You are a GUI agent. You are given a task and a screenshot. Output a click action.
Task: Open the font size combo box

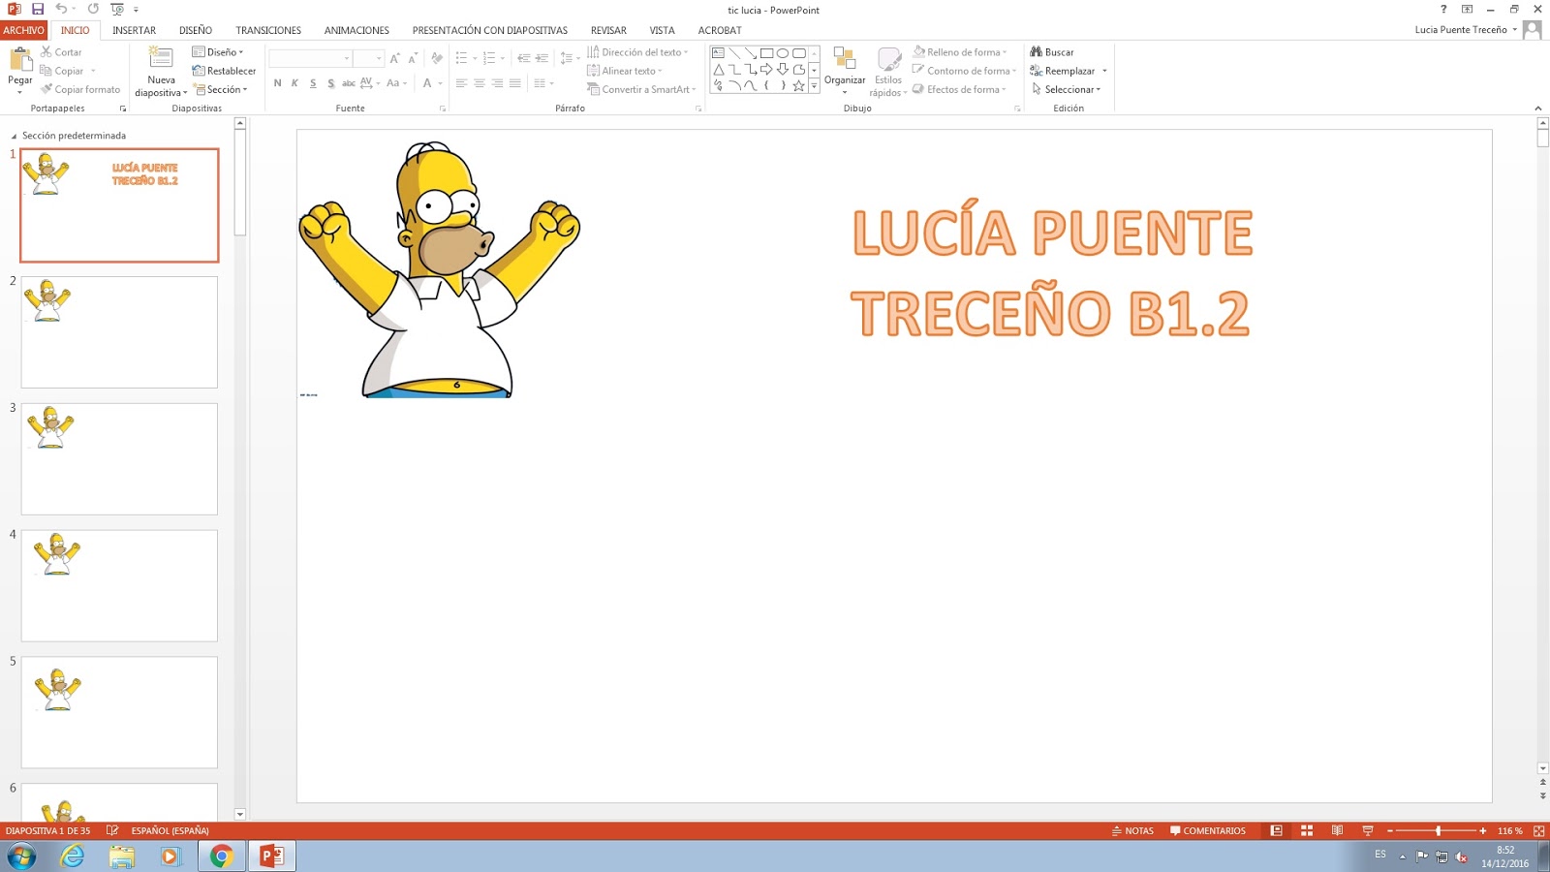pos(369,58)
